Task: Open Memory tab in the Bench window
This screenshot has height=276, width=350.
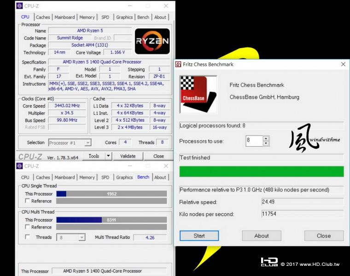Action: coord(87,177)
